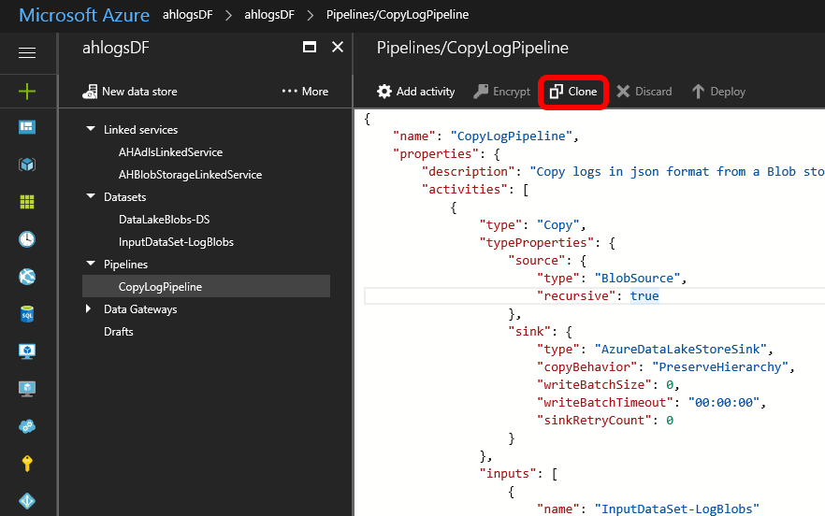Click the first ahlogsDF breadcrumb
825x516 pixels.
point(188,15)
